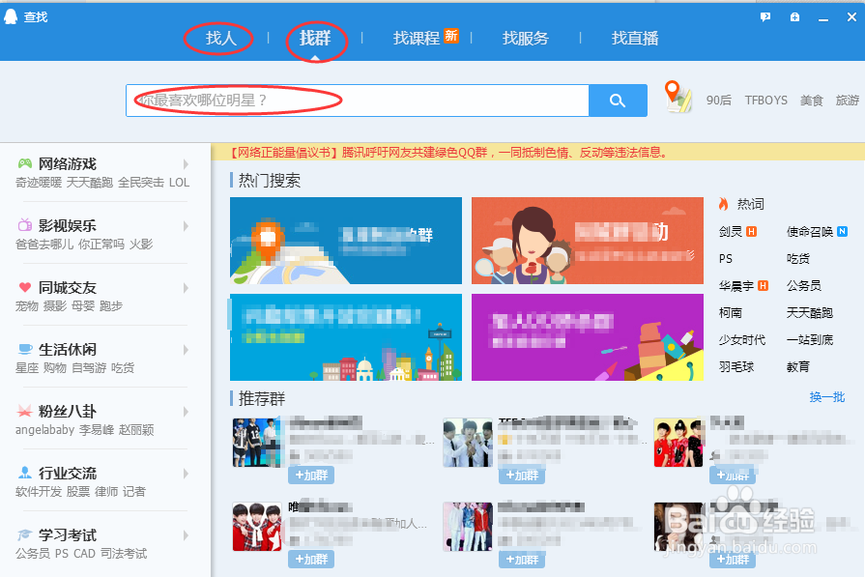The width and height of the screenshot is (865, 577).
Task: Select the 90后 quick tag
Action: [719, 101]
